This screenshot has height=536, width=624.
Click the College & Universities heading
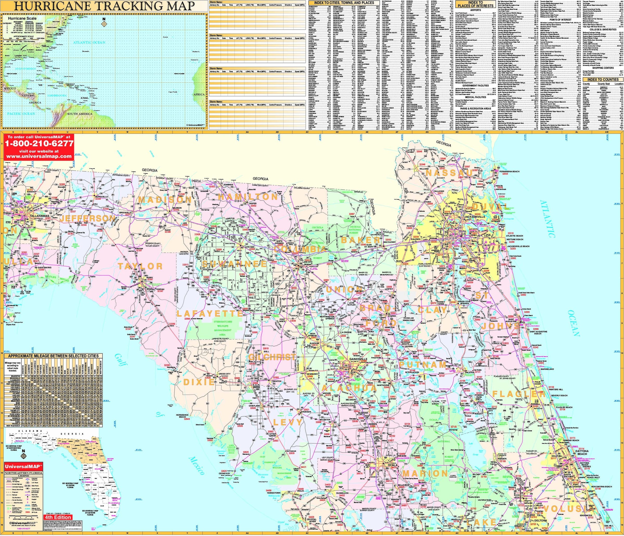click(603, 30)
